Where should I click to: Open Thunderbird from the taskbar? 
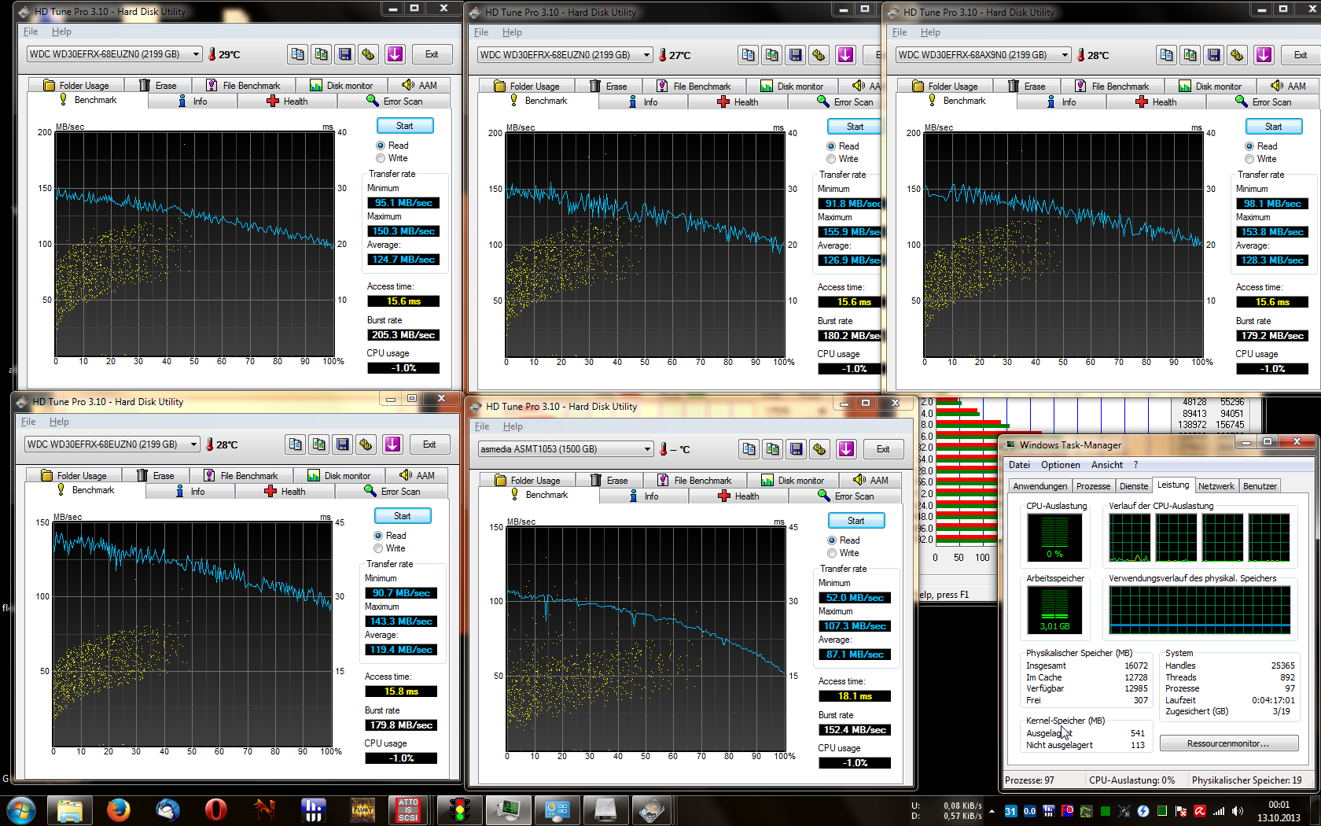tap(167, 809)
